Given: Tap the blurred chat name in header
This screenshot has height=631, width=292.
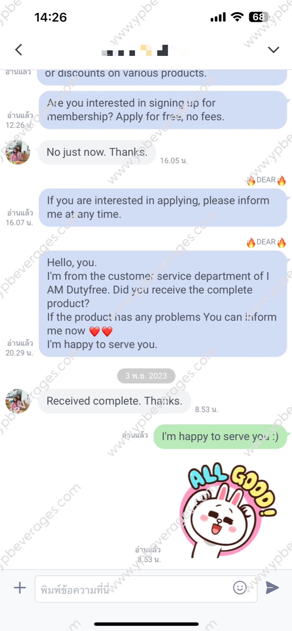Looking at the screenshot, I should coord(146,50).
